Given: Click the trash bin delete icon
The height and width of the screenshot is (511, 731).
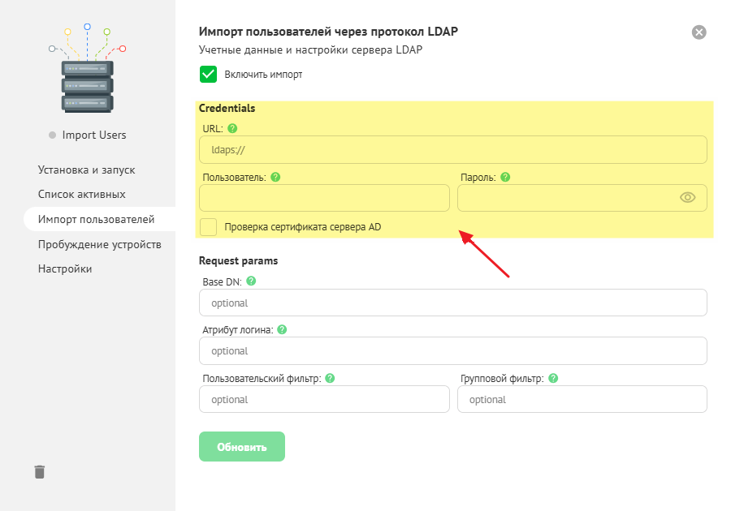Looking at the screenshot, I should [x=40, y=471].
